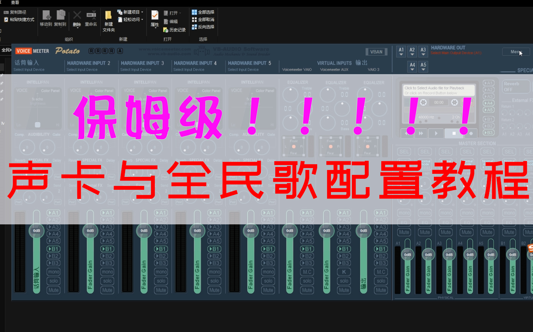Viewport: 533px width, 332px height.
Task: Click the VBAN button
Action: tap(376, 51)
